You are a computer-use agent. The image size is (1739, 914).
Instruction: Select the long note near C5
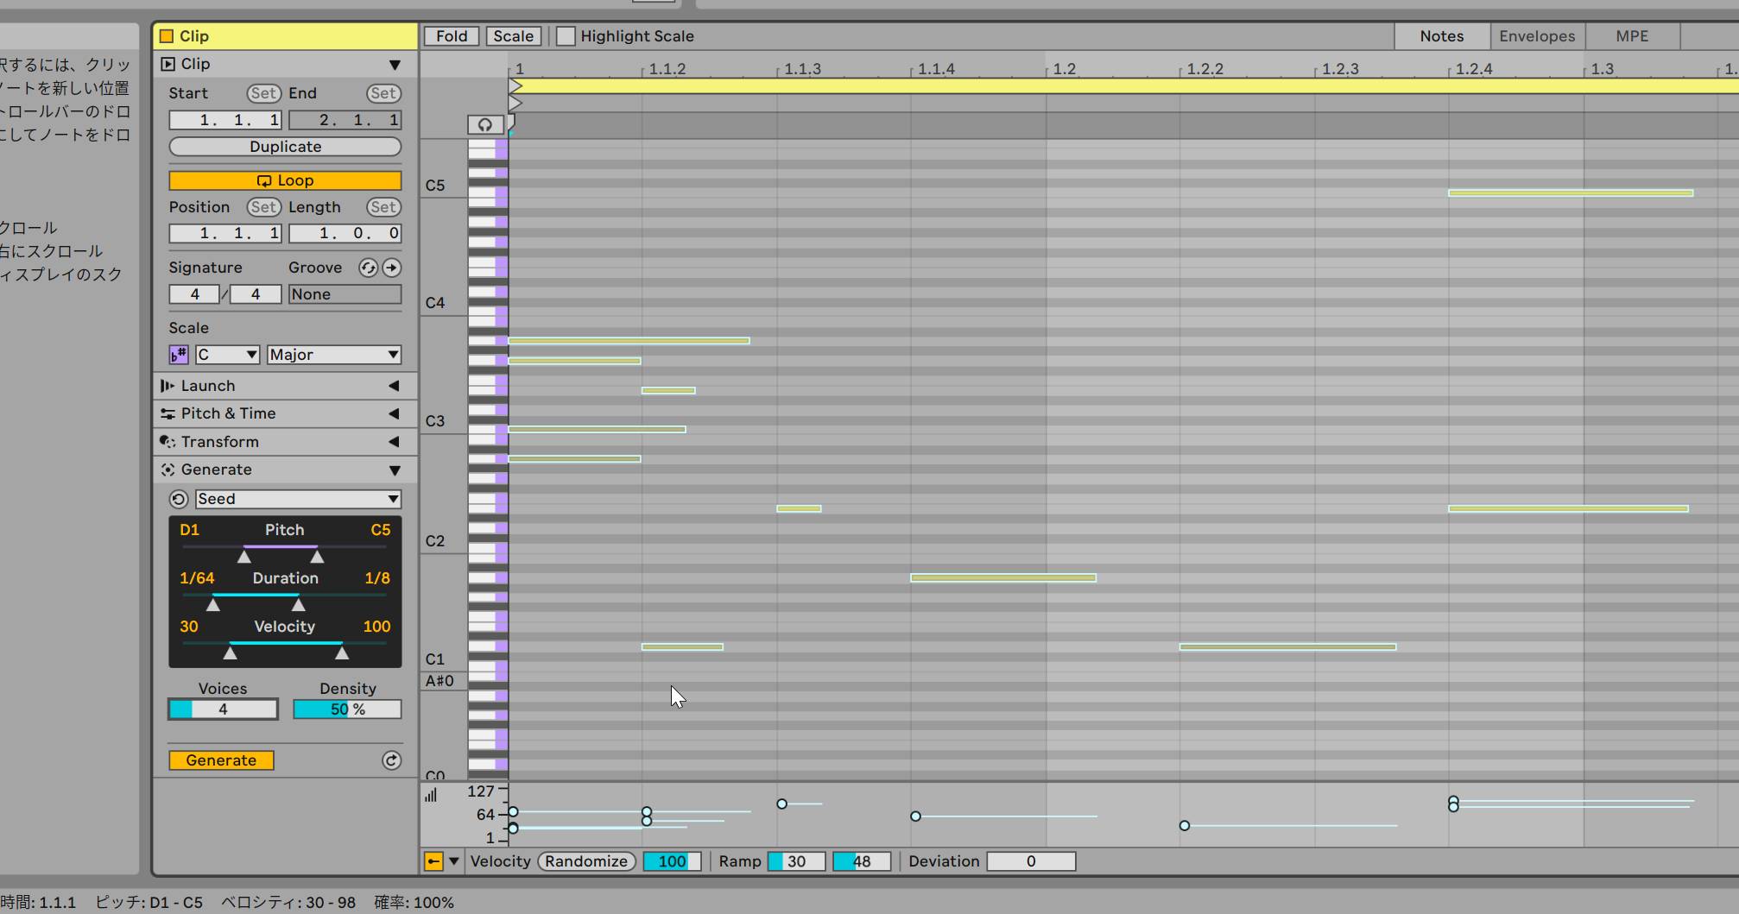(1571, 193)
